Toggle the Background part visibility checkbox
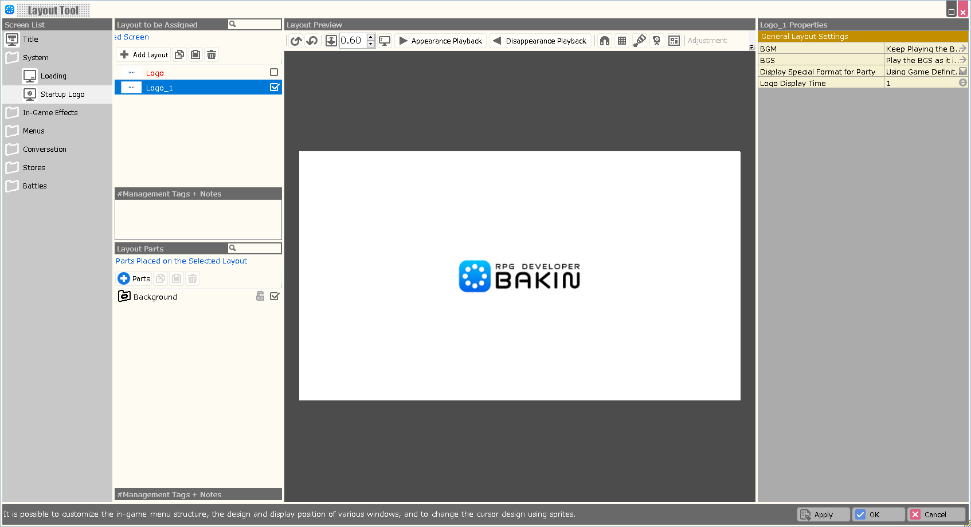971x527 pixels. pyautogui.click(x=275, y=296)
